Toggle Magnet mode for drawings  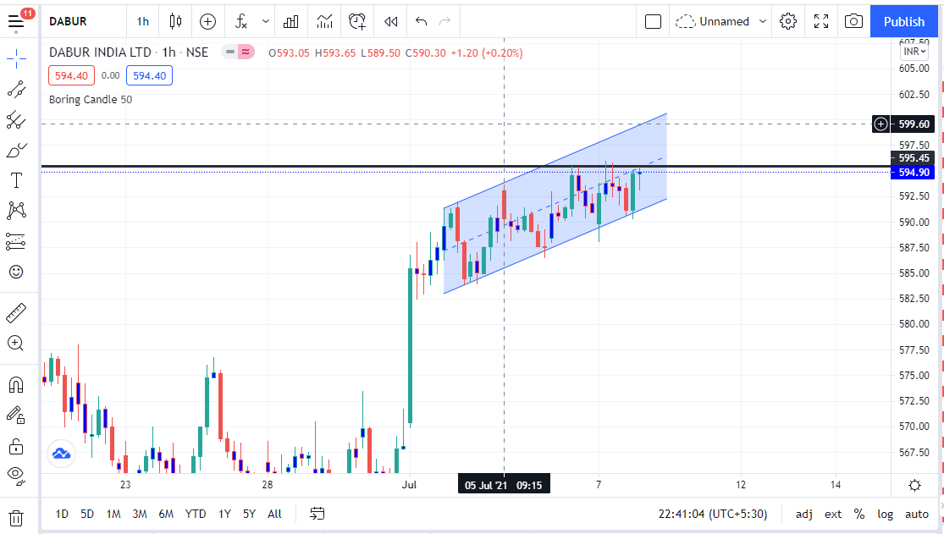point(15,384)
